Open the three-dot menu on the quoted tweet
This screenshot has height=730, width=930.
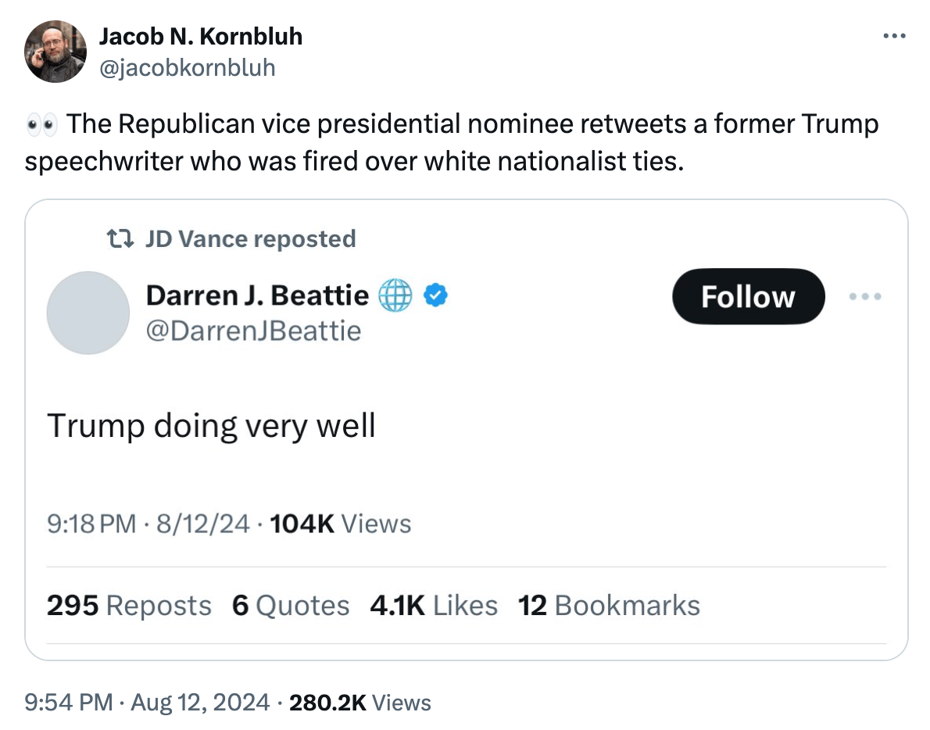click(864, 296)
